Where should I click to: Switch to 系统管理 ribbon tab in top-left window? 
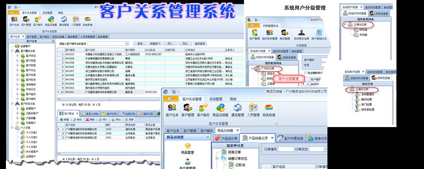(47, 13)
